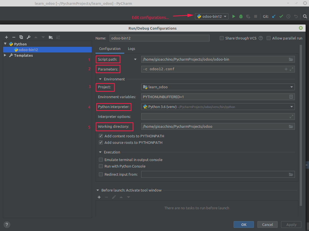Open the Python interpreter dropdown
Screen dimensions: 309x231
291,107
